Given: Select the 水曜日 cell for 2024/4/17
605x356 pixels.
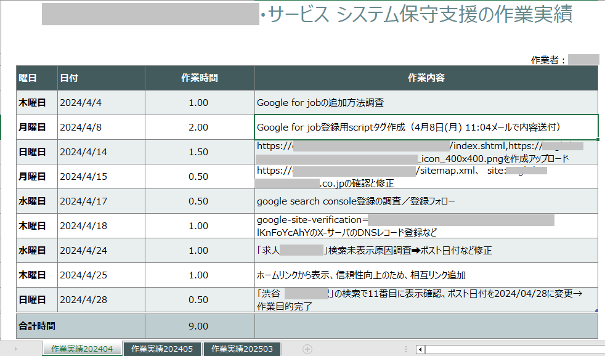Looking at the screenshot, I should coord(37,201).
